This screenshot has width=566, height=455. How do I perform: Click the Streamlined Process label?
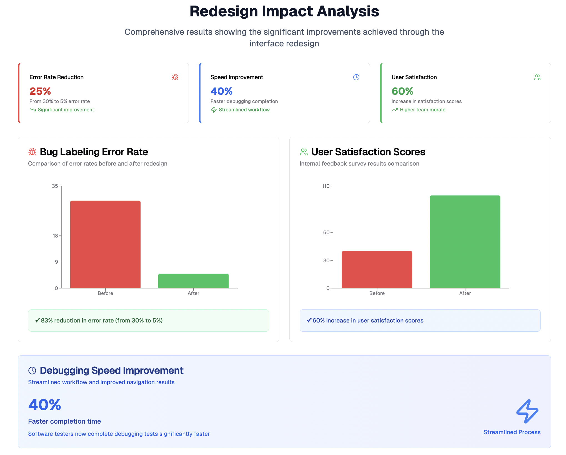(x=512, y=432)
